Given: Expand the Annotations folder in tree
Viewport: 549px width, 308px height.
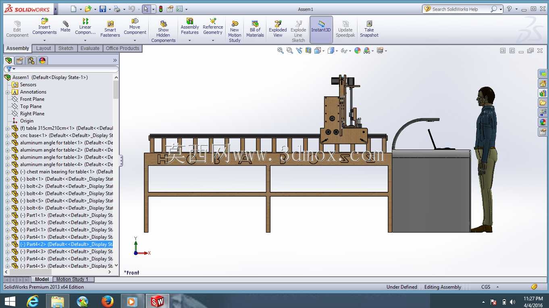Looking at the screenshot, I should [7, 92].
